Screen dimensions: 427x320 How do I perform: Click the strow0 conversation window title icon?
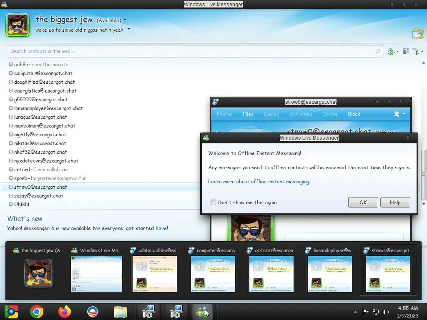[216, 102]
